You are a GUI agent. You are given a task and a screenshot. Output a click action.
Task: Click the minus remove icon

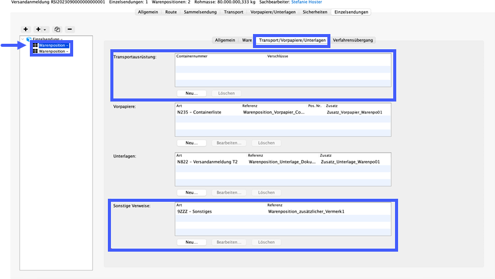click(70, 29)
